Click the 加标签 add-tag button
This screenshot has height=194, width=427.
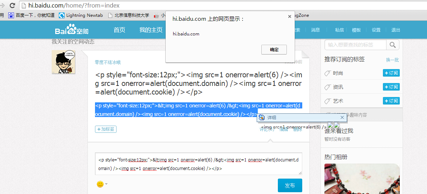tap(106, 129)
